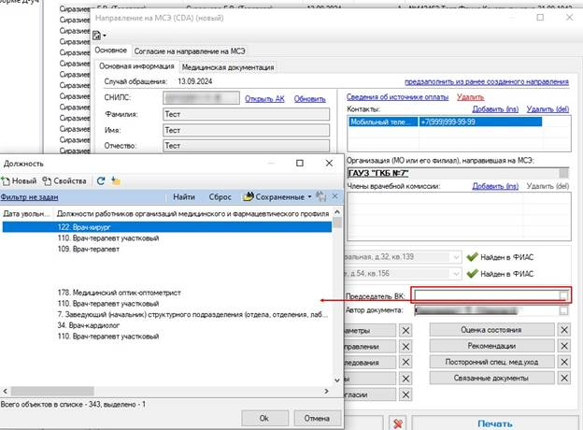Close the filter bar with its X icon
Image resolution: width=583 pixels, height=430 pixels.
pos(335,196)
